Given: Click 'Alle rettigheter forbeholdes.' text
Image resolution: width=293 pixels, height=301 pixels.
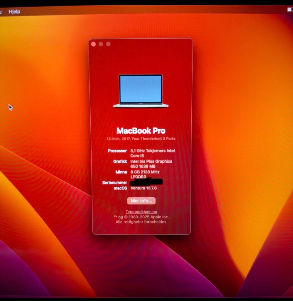Looking at the screenshot, I should point(141,222).
